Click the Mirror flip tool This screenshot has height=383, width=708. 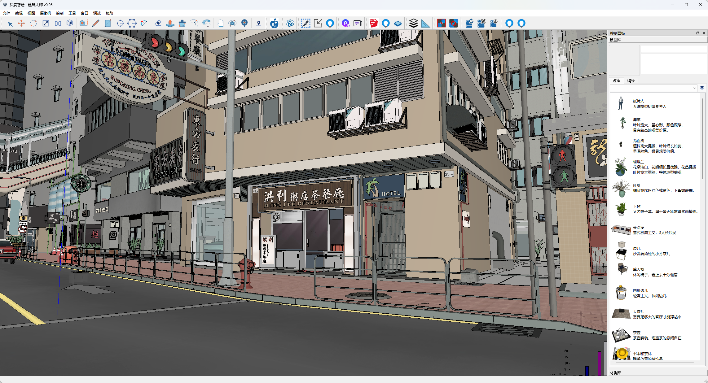[x=58, y=24]
